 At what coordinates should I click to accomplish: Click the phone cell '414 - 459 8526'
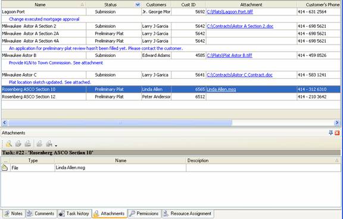(319, 55)
